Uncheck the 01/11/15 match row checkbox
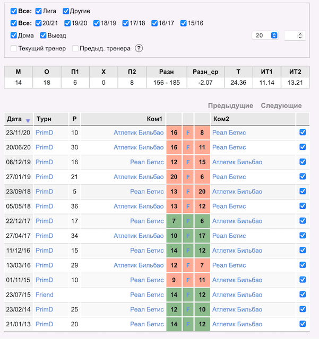 (303, 280)
